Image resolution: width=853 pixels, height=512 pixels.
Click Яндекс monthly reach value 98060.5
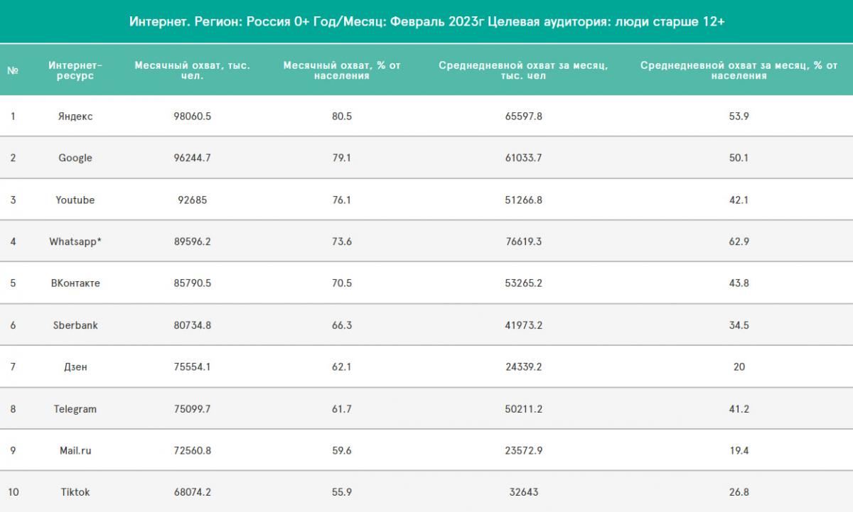[x=192, y=116]
